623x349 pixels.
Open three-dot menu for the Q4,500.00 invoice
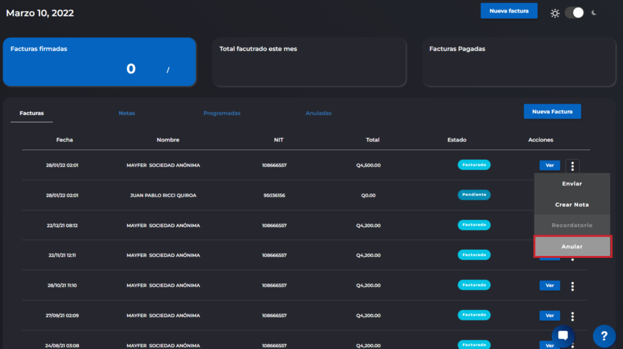573,166
